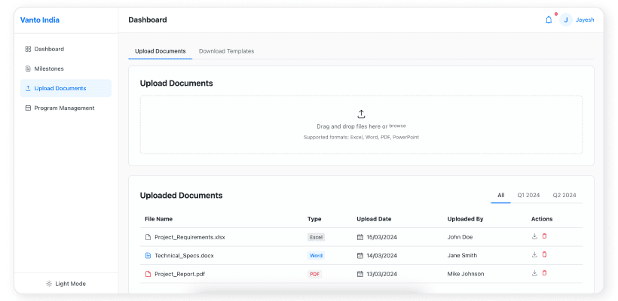Viewport: 618px width, 301px height.
Task: Select the Upload Documents top tab
Action: pos(160,51)
